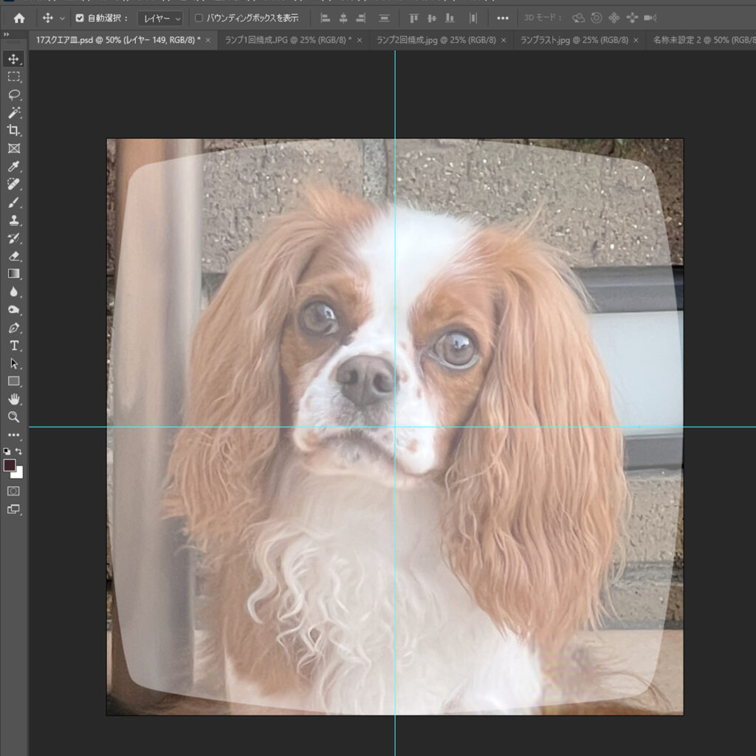The image size is (756, 756).
Task: Toggle the 自動選択 checkbox
Action: point(80,18)
